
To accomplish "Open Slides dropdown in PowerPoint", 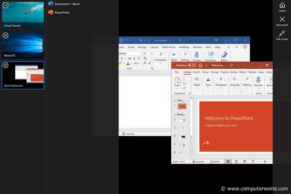I will click(x=197, y=83).
